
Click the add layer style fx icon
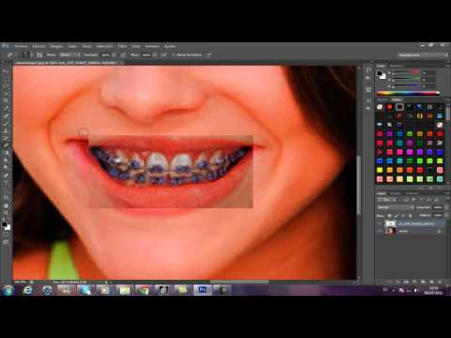pos(398,282)
